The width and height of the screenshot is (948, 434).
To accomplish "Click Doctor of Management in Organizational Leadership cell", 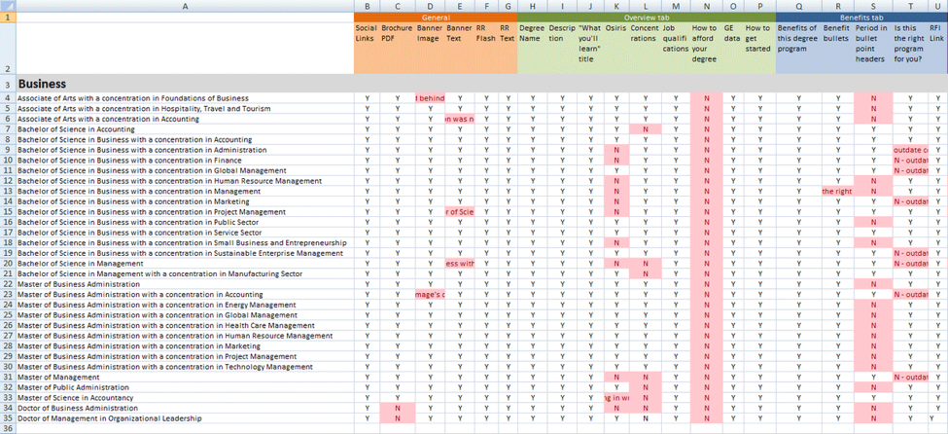I will click(x=185, y=418).
